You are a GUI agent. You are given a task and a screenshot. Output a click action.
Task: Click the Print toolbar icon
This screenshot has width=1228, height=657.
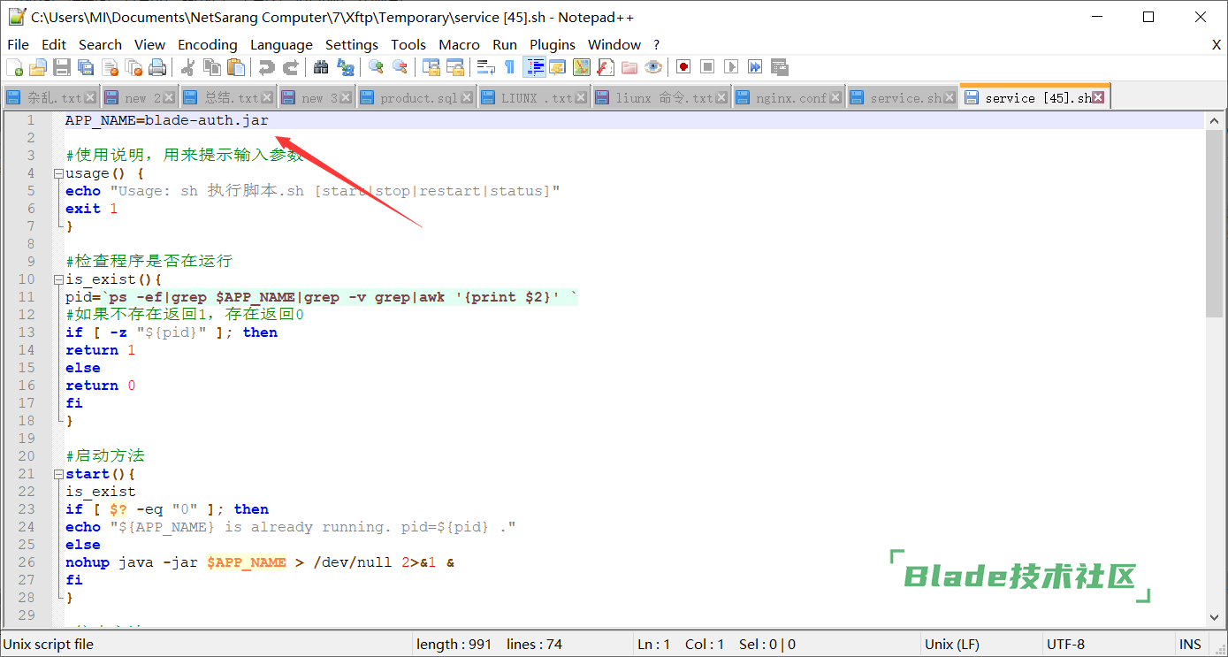point(157,67)
